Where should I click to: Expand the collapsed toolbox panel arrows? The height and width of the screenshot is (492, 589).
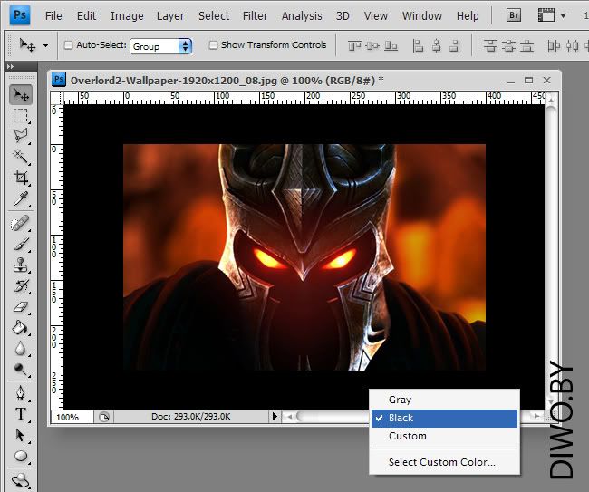click(11, 66)
